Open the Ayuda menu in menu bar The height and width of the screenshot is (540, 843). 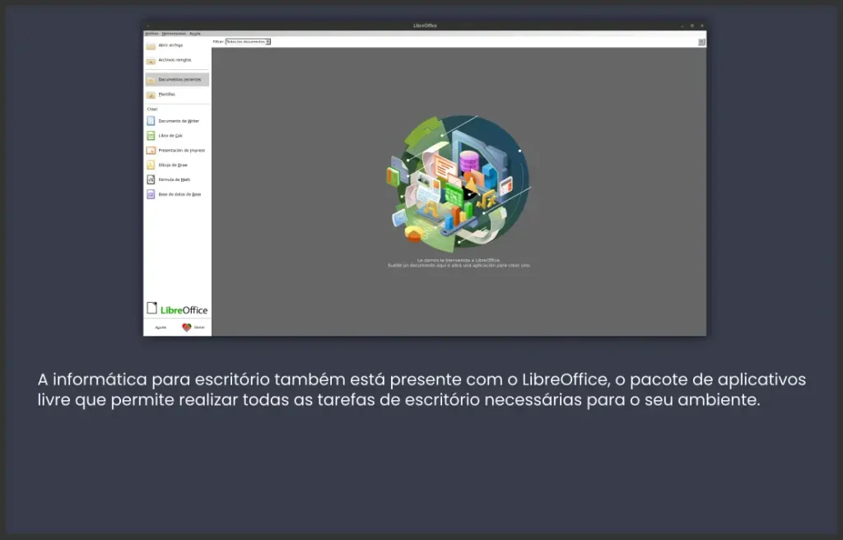point(194,34)
